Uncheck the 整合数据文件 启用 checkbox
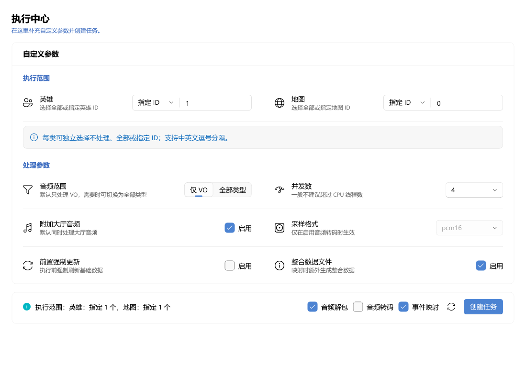526x388 pixels. 481,266
